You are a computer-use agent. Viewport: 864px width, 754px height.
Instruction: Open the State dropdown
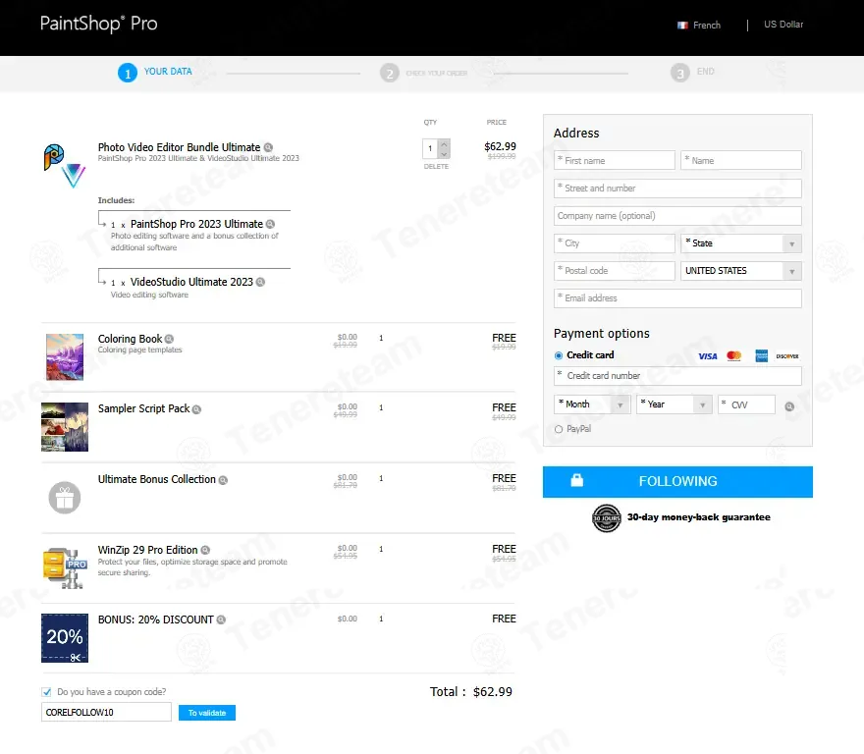tap(741, 243)
